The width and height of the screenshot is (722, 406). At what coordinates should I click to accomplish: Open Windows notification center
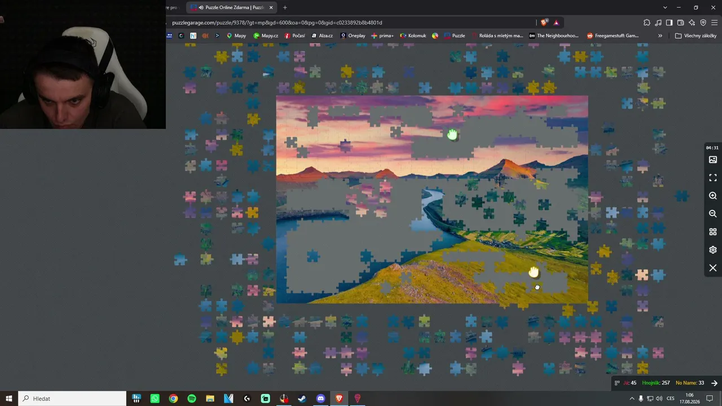710,399
